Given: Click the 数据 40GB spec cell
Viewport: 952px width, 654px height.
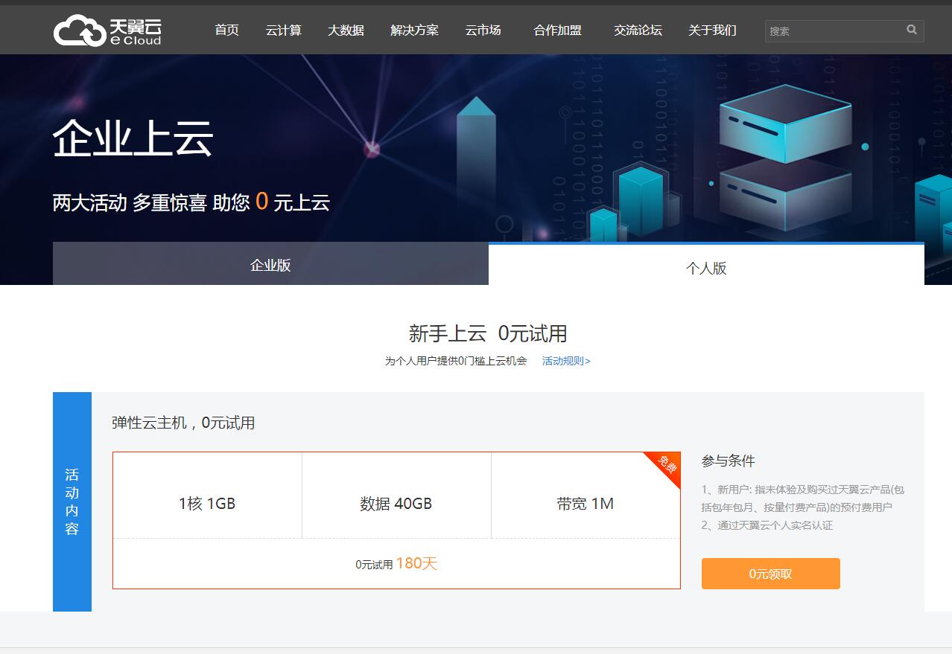Looking at the screenshot, I should [396, 504].
